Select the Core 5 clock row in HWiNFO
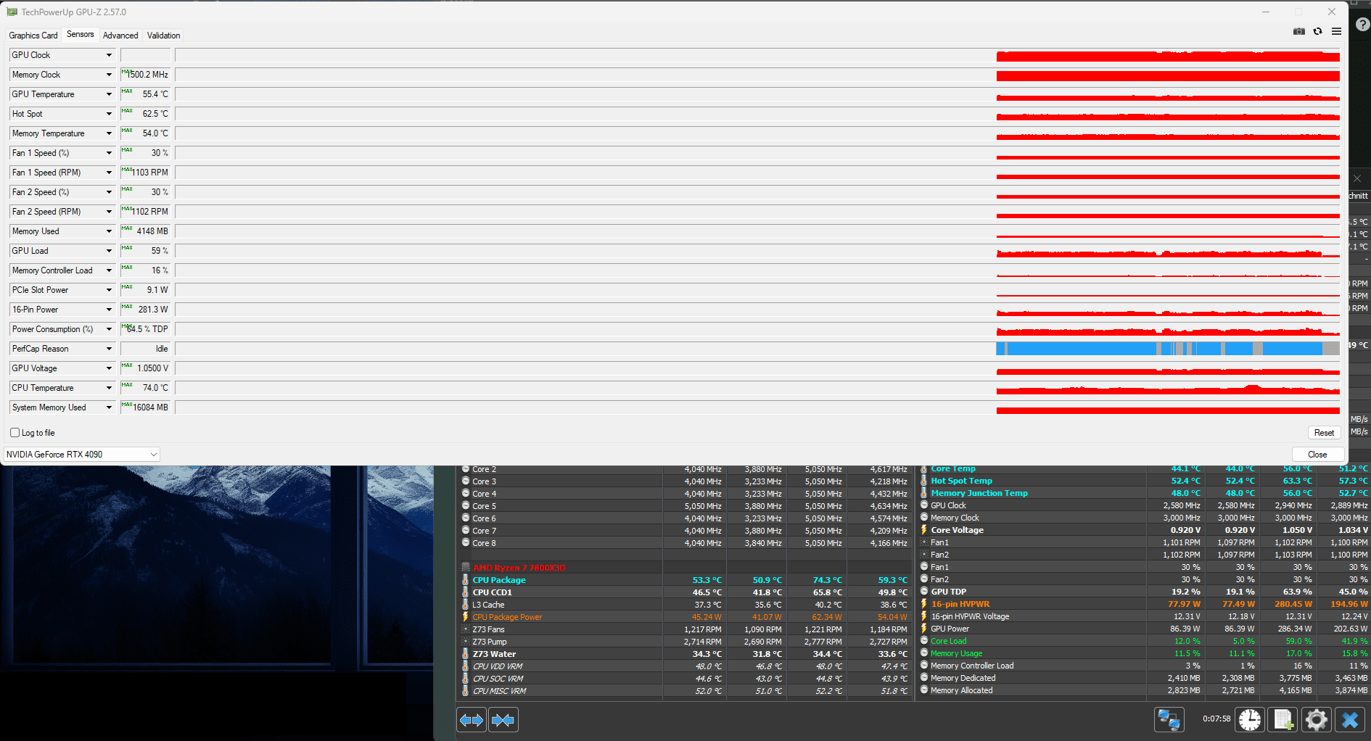Viewport: 1371px width, 741px height. (x=685, y=506)
